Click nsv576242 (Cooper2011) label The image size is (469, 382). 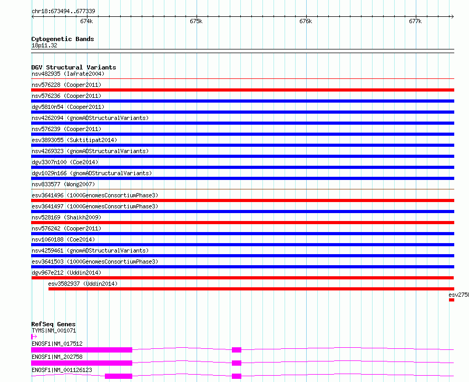point(66,228)
